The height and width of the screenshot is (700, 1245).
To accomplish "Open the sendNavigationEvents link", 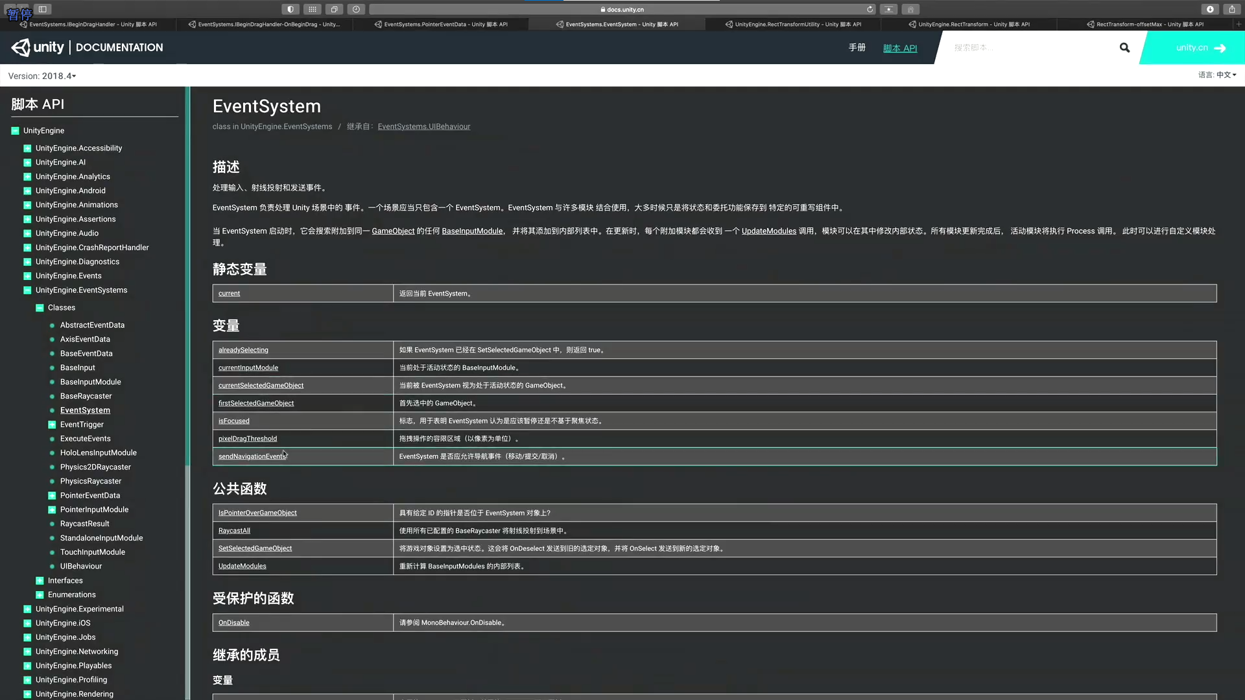I will click(252, 456).
